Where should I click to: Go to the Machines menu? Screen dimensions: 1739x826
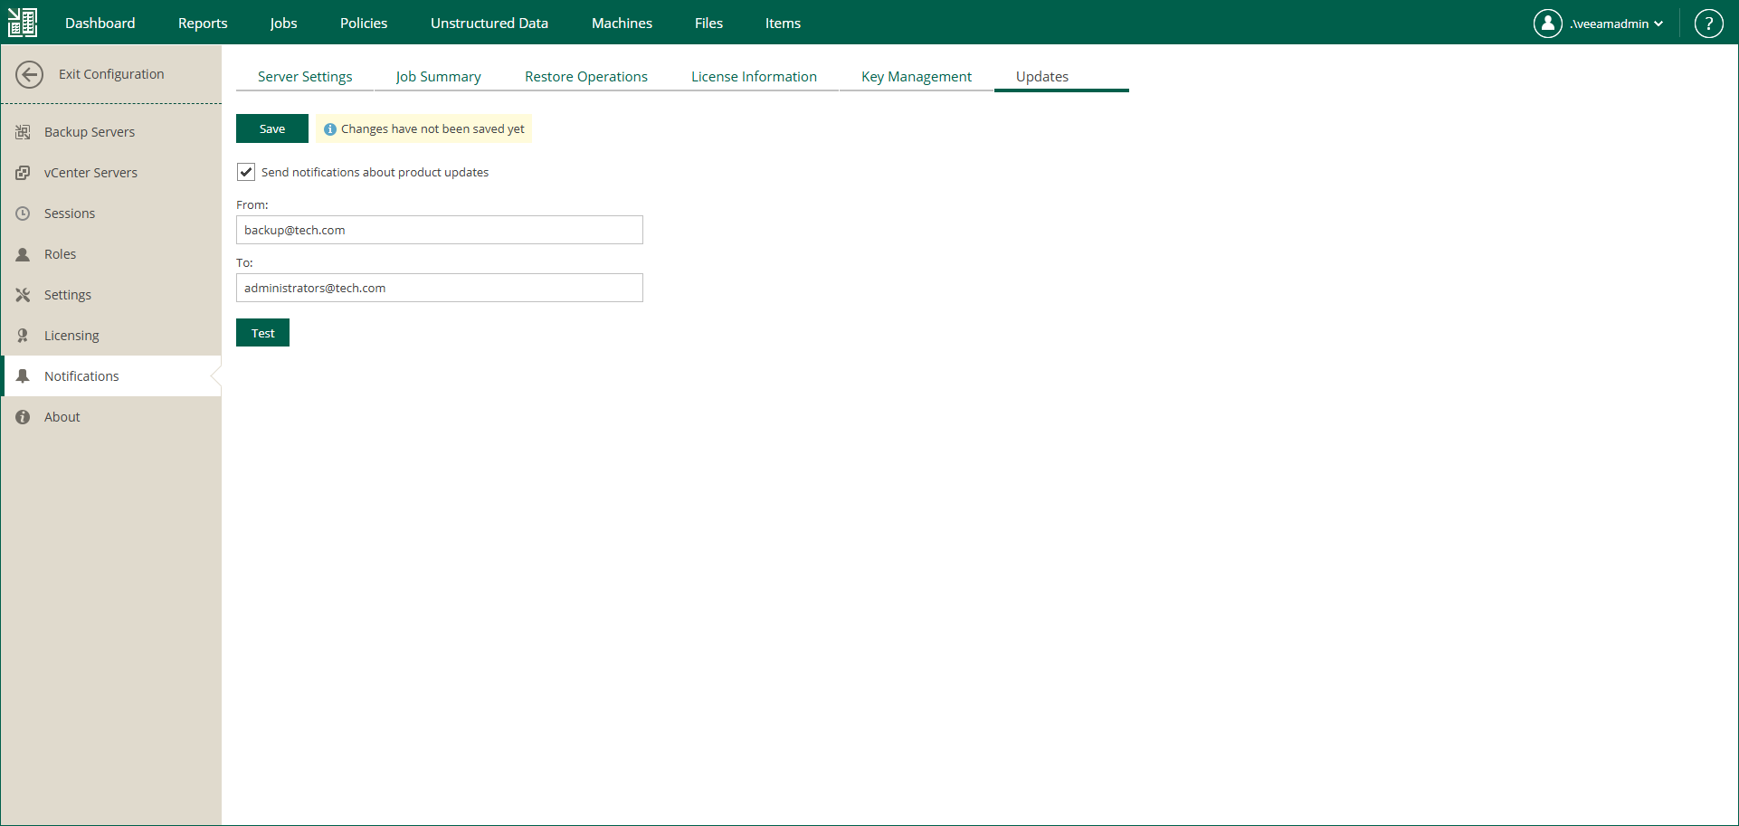click(622, 24)
